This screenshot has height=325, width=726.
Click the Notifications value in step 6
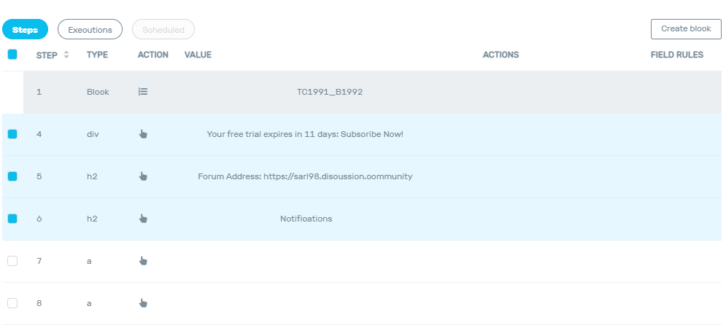tap(306, 219)
